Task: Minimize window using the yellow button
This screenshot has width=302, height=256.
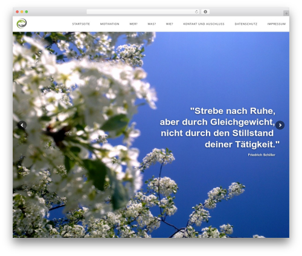Action: [x=22, y=11]
